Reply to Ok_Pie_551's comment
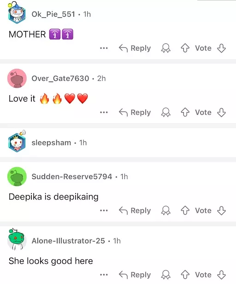236x284 pixels. [135, 48]
